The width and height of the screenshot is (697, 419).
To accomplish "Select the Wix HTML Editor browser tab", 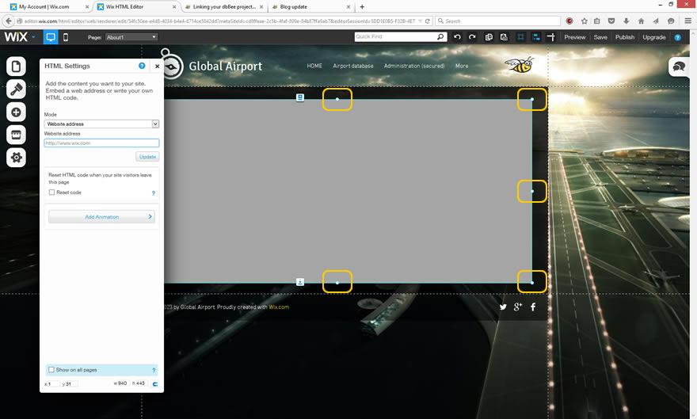I will point(136,6).
